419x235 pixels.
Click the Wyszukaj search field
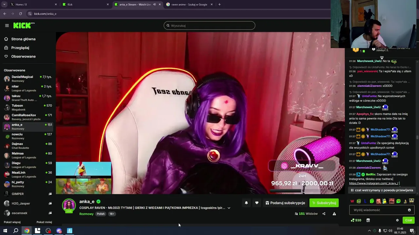point(209,25)
